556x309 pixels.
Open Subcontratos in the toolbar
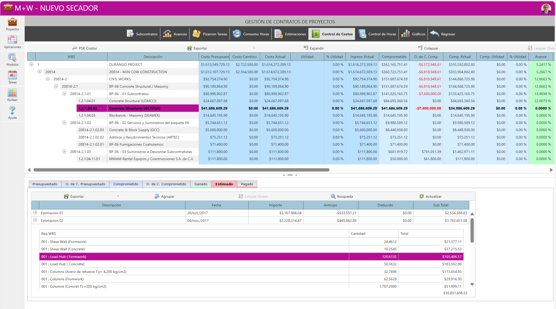[142, 34]
